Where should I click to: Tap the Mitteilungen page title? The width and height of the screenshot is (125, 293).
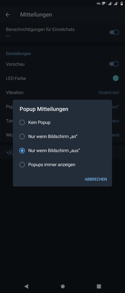36,15
